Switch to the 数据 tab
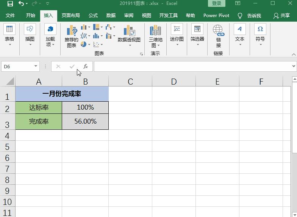Image resolution: width=297 pixels, height=217 pixels. click(x=111, y=15)
